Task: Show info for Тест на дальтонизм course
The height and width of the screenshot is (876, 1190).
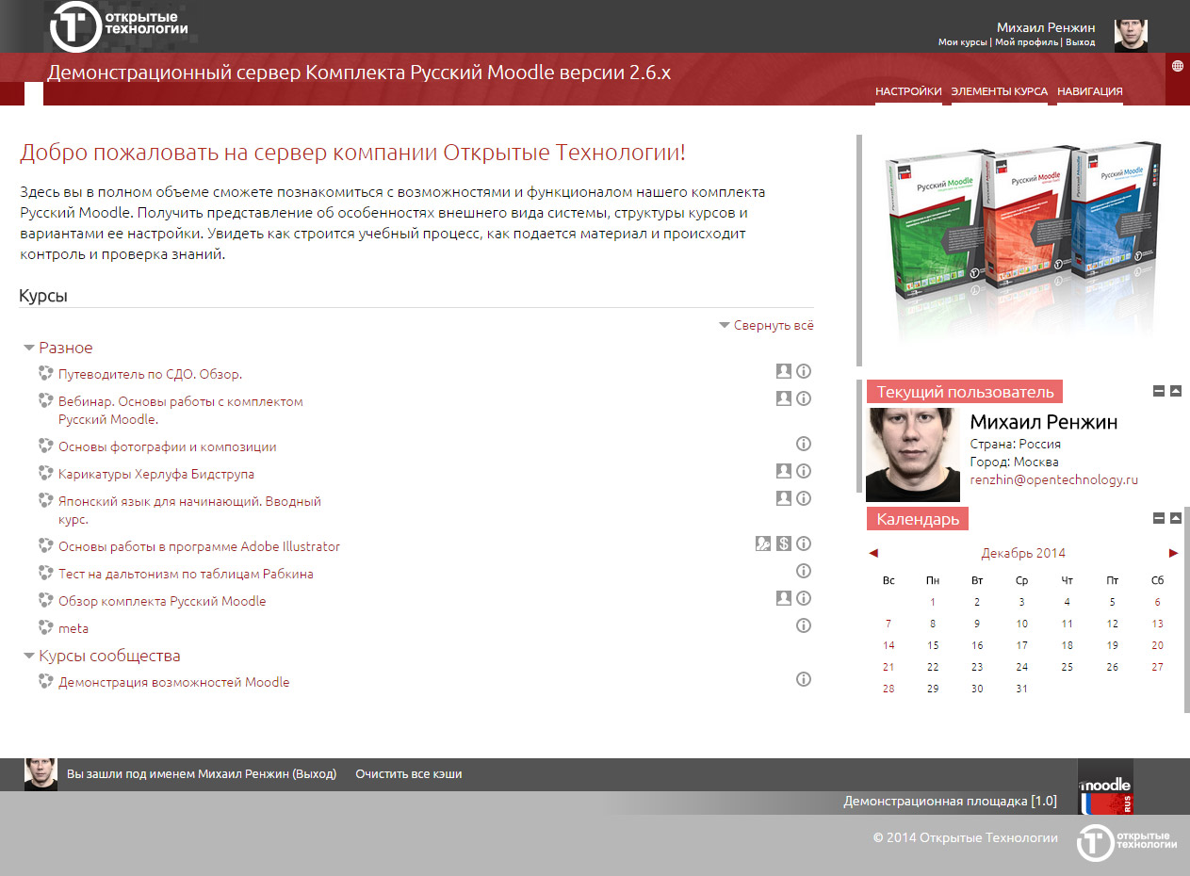Action: tap(804, 571)
